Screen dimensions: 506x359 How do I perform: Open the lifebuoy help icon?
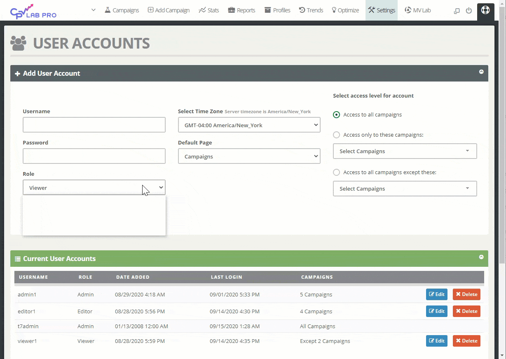coord(485,10)
